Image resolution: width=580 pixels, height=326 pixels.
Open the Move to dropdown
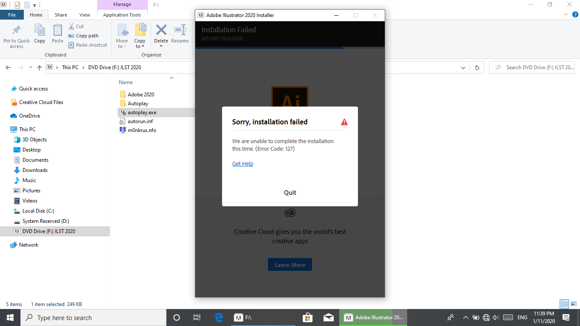pyautogui.click(x=122, y=36)
